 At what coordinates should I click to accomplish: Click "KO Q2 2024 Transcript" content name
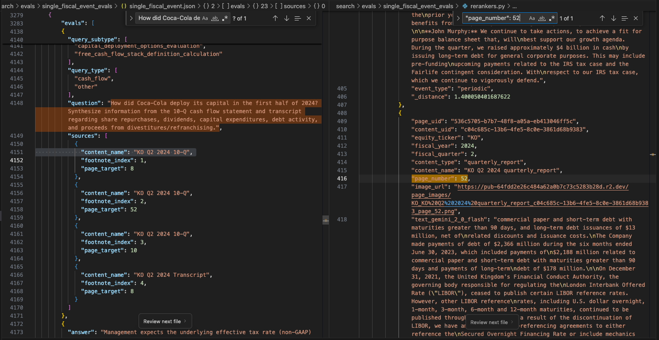point(171,275)
